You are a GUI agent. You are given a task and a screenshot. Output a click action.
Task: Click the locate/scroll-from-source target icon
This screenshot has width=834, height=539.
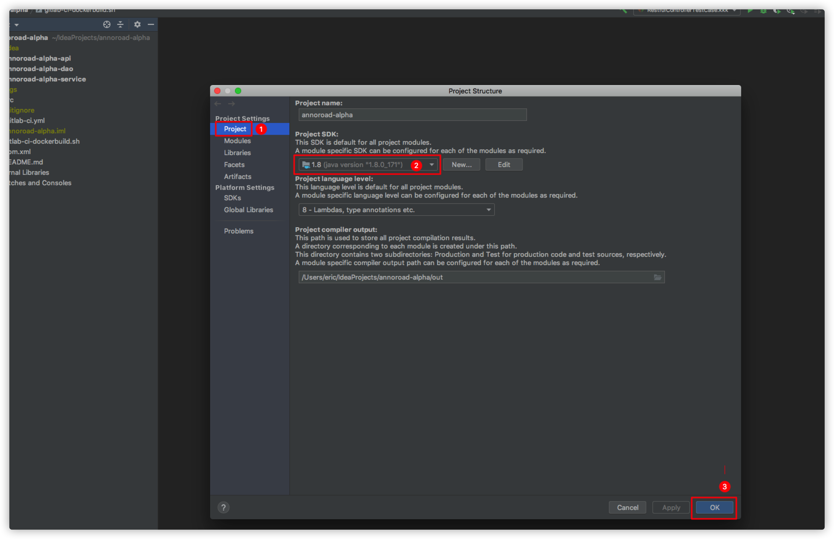pos(107,24)
